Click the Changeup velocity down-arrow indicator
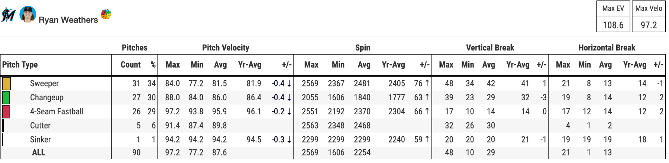This screenshot has width=669, height=163. tap(289, 98)
